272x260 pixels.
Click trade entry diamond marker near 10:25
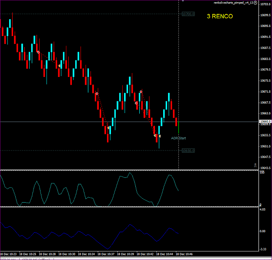[38, 52]
